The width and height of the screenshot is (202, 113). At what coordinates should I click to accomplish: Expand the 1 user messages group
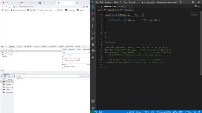2,82
